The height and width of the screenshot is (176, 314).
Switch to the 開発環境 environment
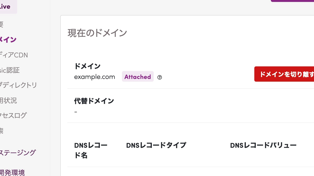pyautogui.click(x=13, y=172)
